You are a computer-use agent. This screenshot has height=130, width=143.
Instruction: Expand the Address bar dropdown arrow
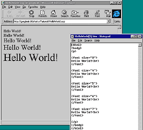point(108,21)
